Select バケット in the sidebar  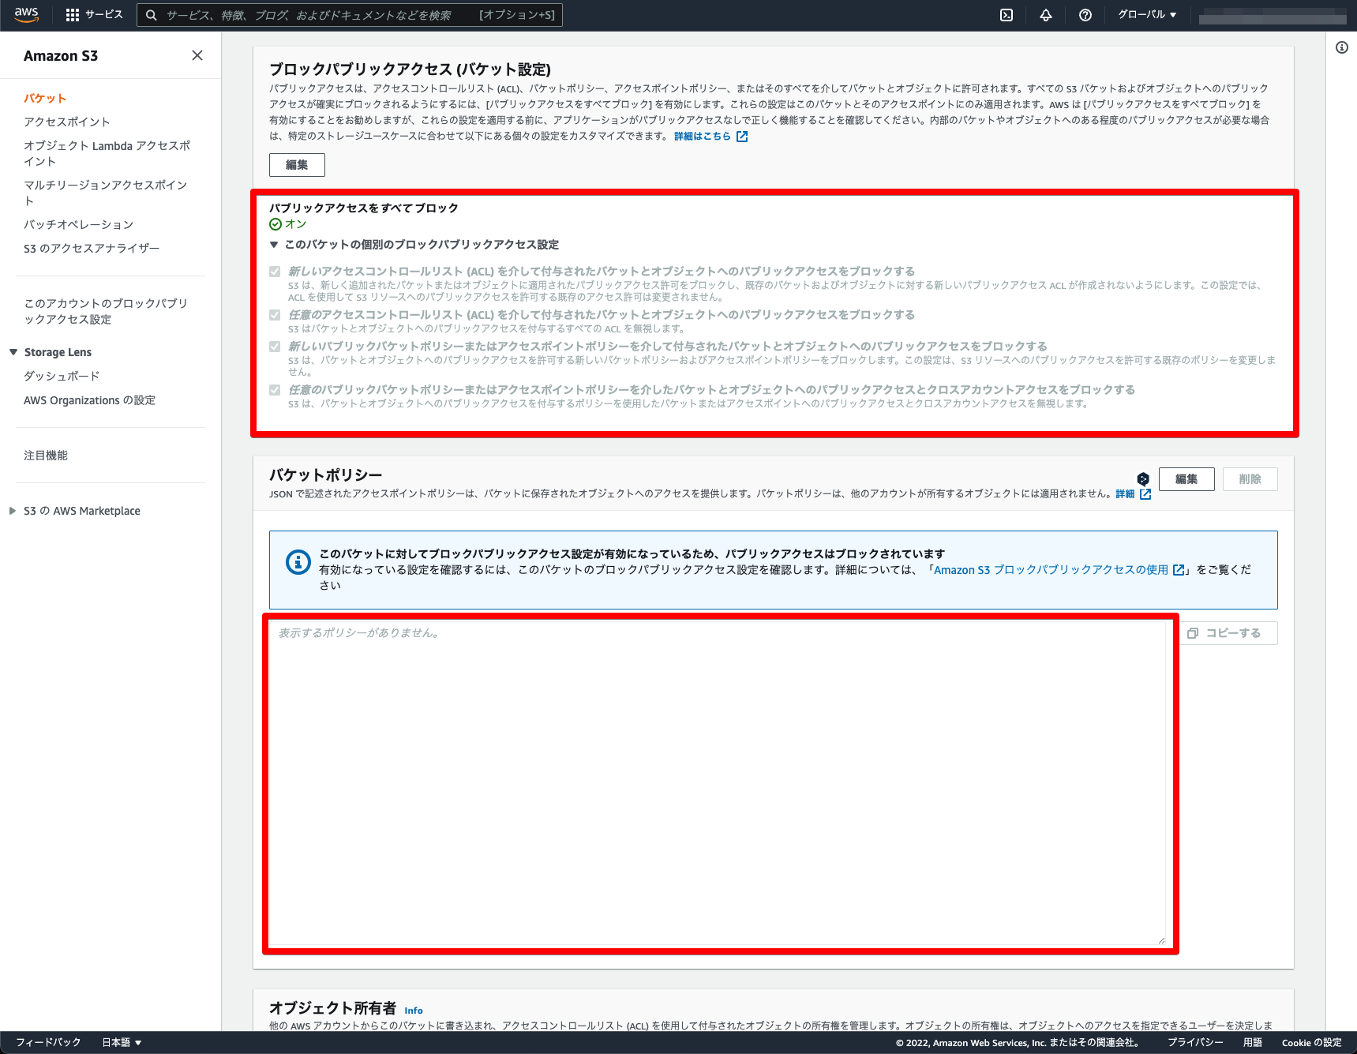click(45, 98)
